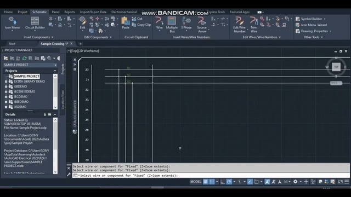The image size is (351, 197).
Task: Expand the Other Tools panel
Action: (x=313, y=37)
